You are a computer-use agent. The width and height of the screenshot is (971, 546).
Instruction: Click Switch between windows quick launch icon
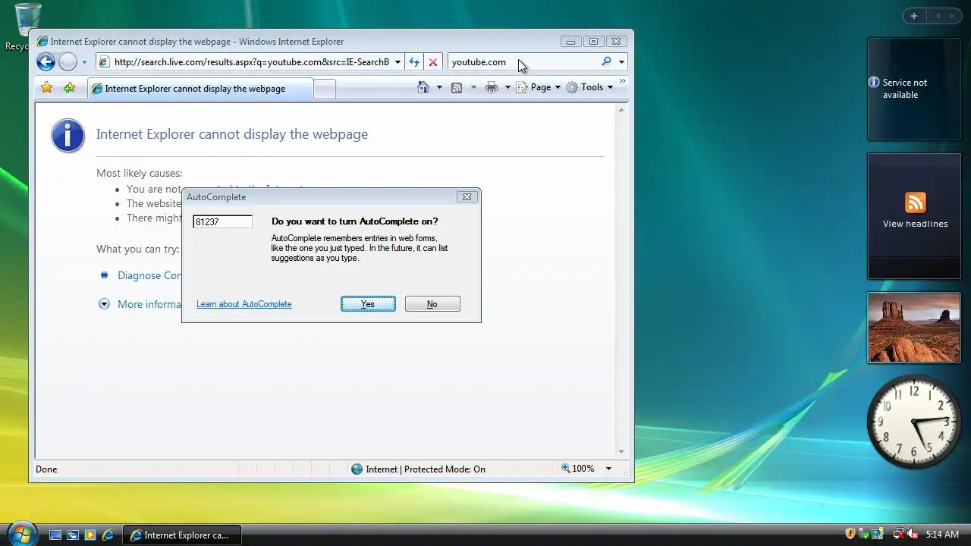(x=73, y=535)
